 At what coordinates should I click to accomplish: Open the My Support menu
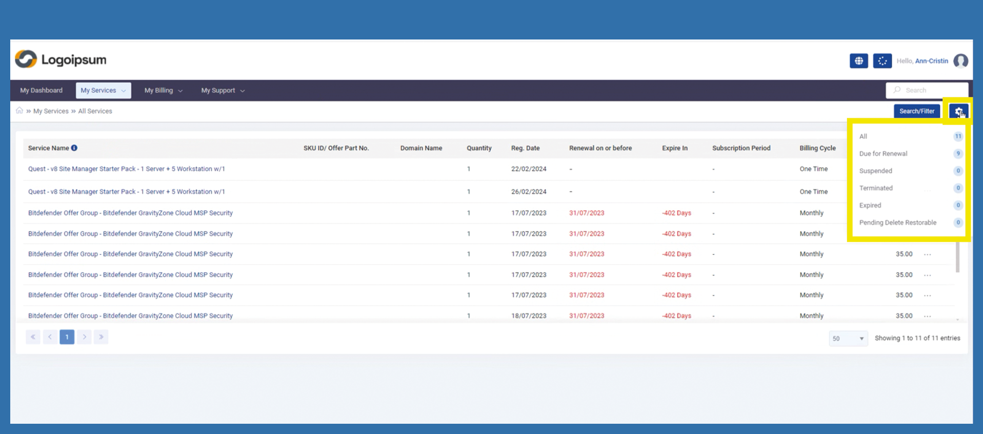coord(223,90)
